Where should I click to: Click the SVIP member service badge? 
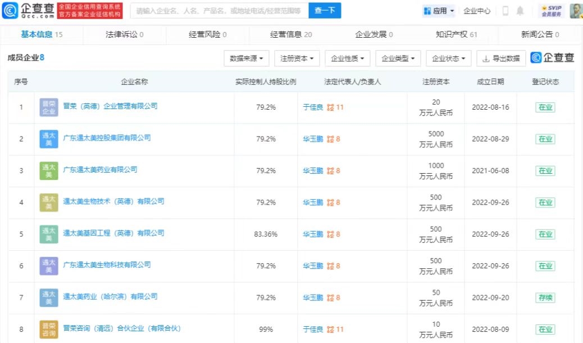pos(552,11)
